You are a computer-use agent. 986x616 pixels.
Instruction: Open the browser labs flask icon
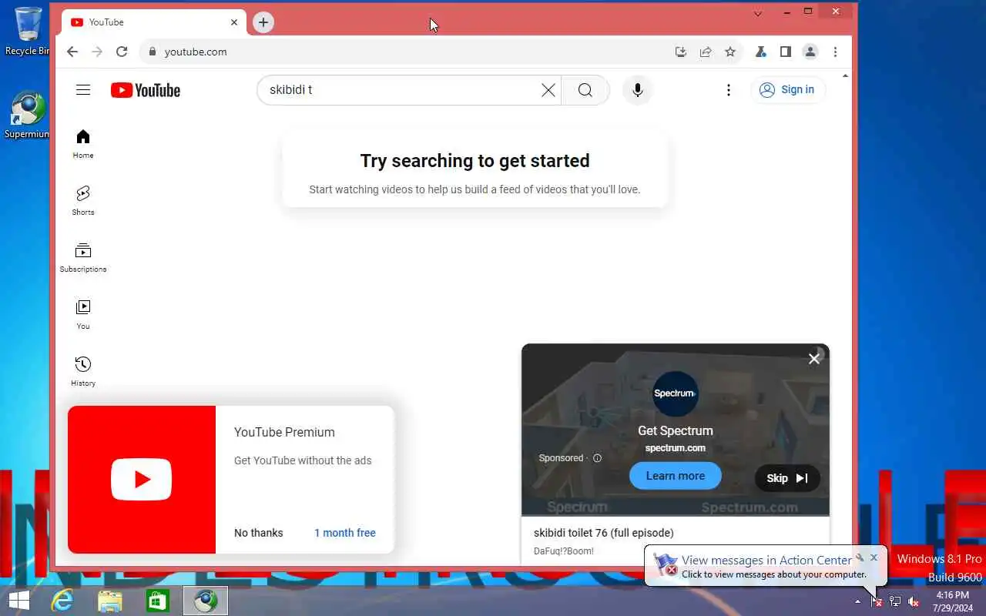760,52
